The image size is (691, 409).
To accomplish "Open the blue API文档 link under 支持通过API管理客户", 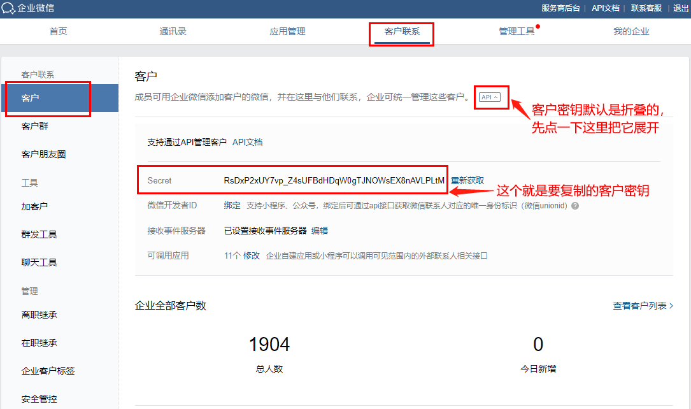I will (247, 142).
